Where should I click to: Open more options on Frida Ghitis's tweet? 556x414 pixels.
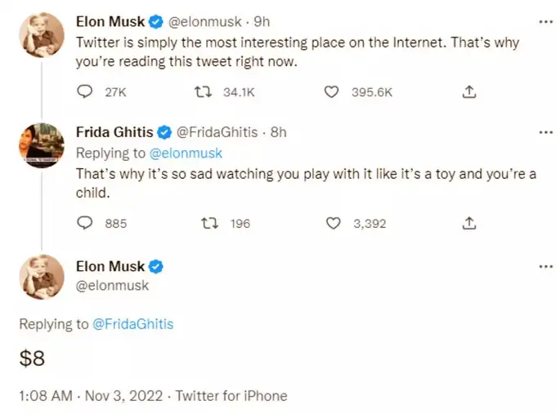pos(545,132)
